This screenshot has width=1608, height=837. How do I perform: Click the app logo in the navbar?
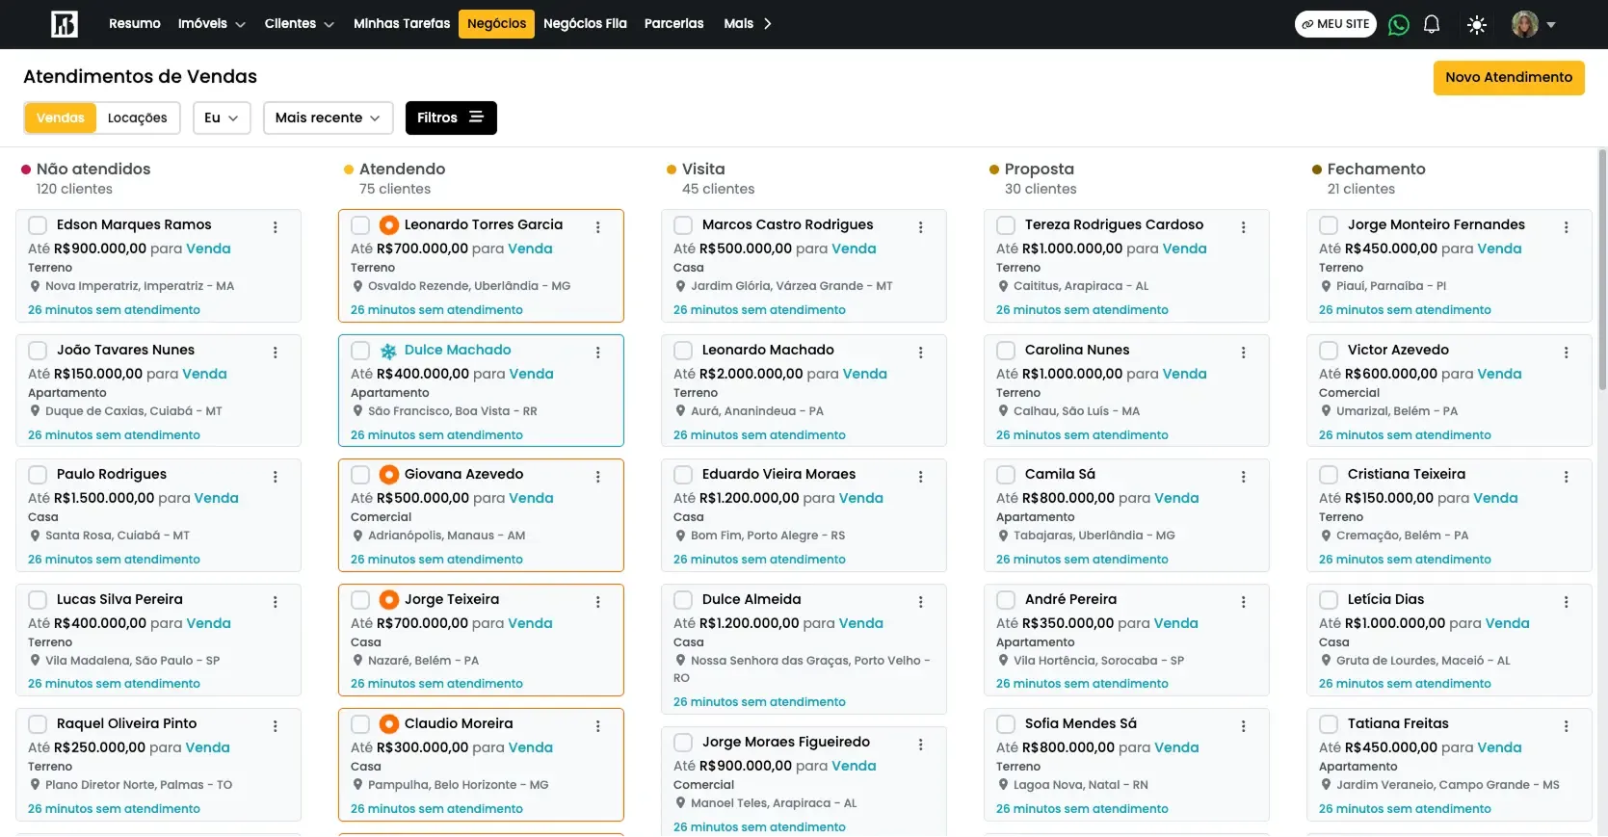click(65, 24)
